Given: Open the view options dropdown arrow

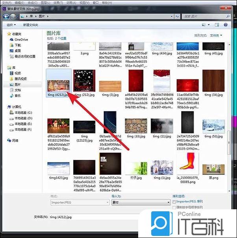Looking at the screenshot, I should tap(209, 25).
